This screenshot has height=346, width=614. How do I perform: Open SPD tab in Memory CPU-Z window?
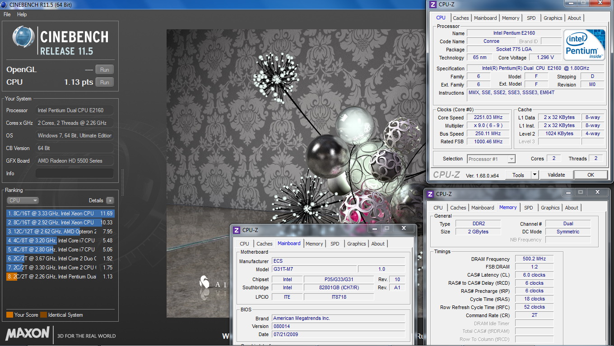(529, 208)
